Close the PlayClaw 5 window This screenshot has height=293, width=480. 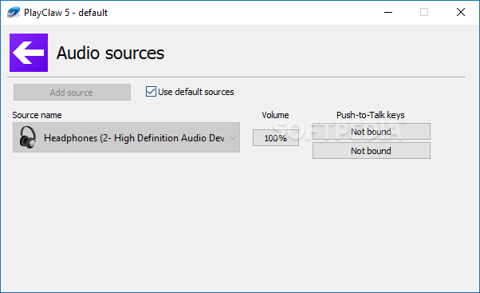click(461, 12)
